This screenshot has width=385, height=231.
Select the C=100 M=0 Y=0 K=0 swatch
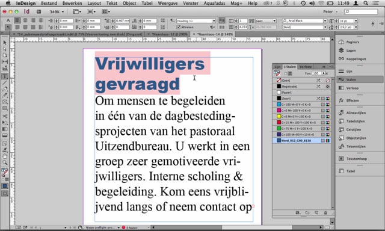tap(301, 105)
